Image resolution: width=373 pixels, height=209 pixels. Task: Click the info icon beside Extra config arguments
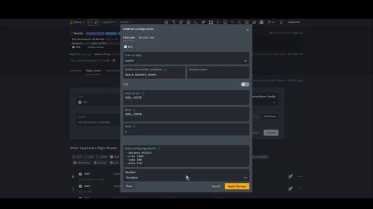click(x=159, y=149)
